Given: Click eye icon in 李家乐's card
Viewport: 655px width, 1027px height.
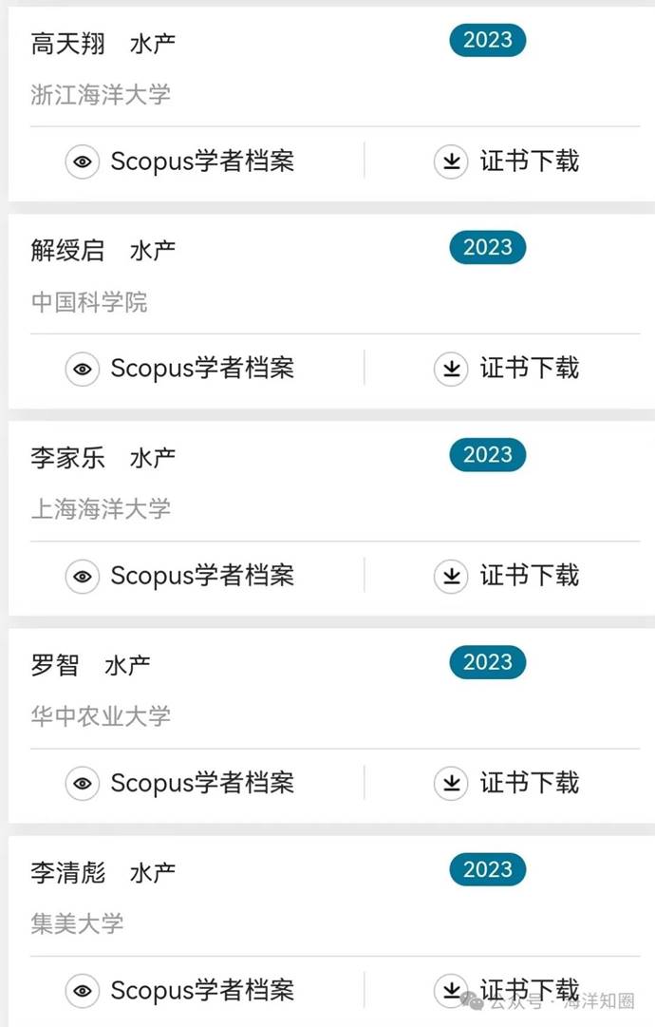Looking at the screenshot, I should pyautogui.click(x=83, y=576).
